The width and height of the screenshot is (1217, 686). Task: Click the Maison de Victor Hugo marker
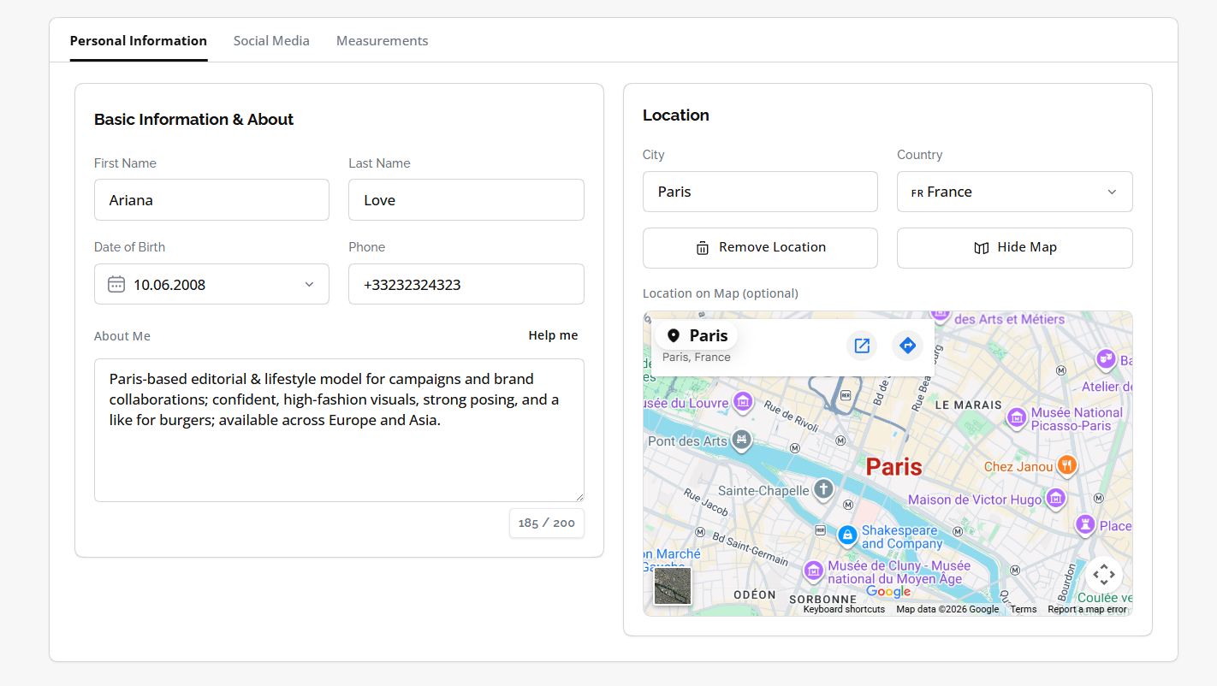tap(1056, 498)
